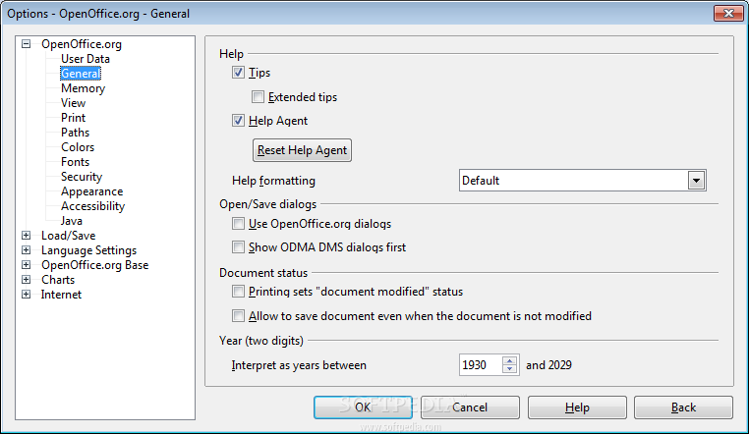Increase the year with spinner up arrow
Viewport: 749px width, 434px height.
click(x=510, y=361)
